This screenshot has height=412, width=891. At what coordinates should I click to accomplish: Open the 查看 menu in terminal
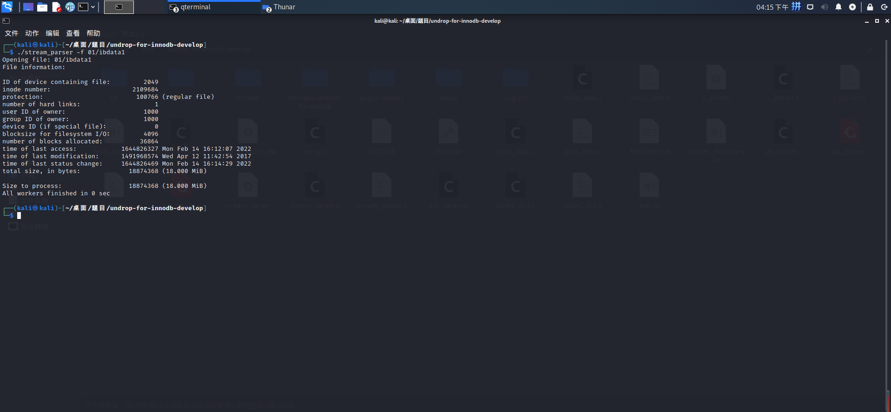pyautogui.click(x=73, y=33)
